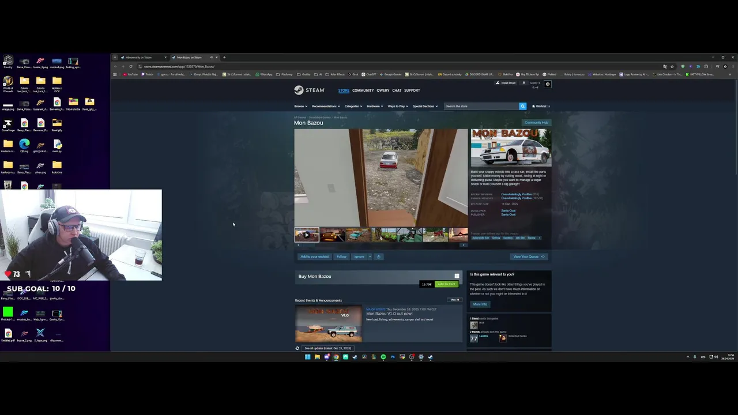The width and height of the screenshot is (738, 415).
Task: Open the Ways to Play dropdown
Action: click(x=398, y=106)
